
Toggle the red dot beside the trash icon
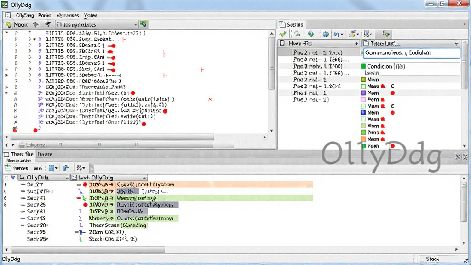[x=35, y=130]
